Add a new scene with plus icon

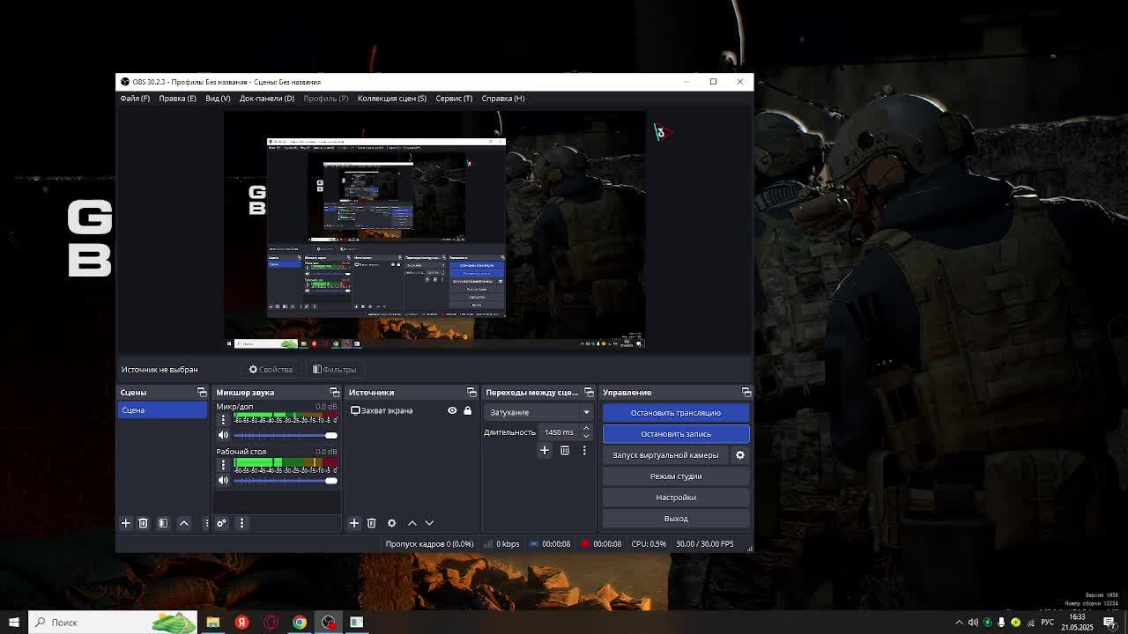[x=125, y=523]
